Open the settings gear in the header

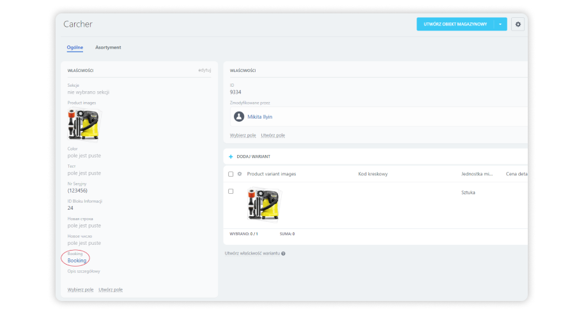pos(518,24)
